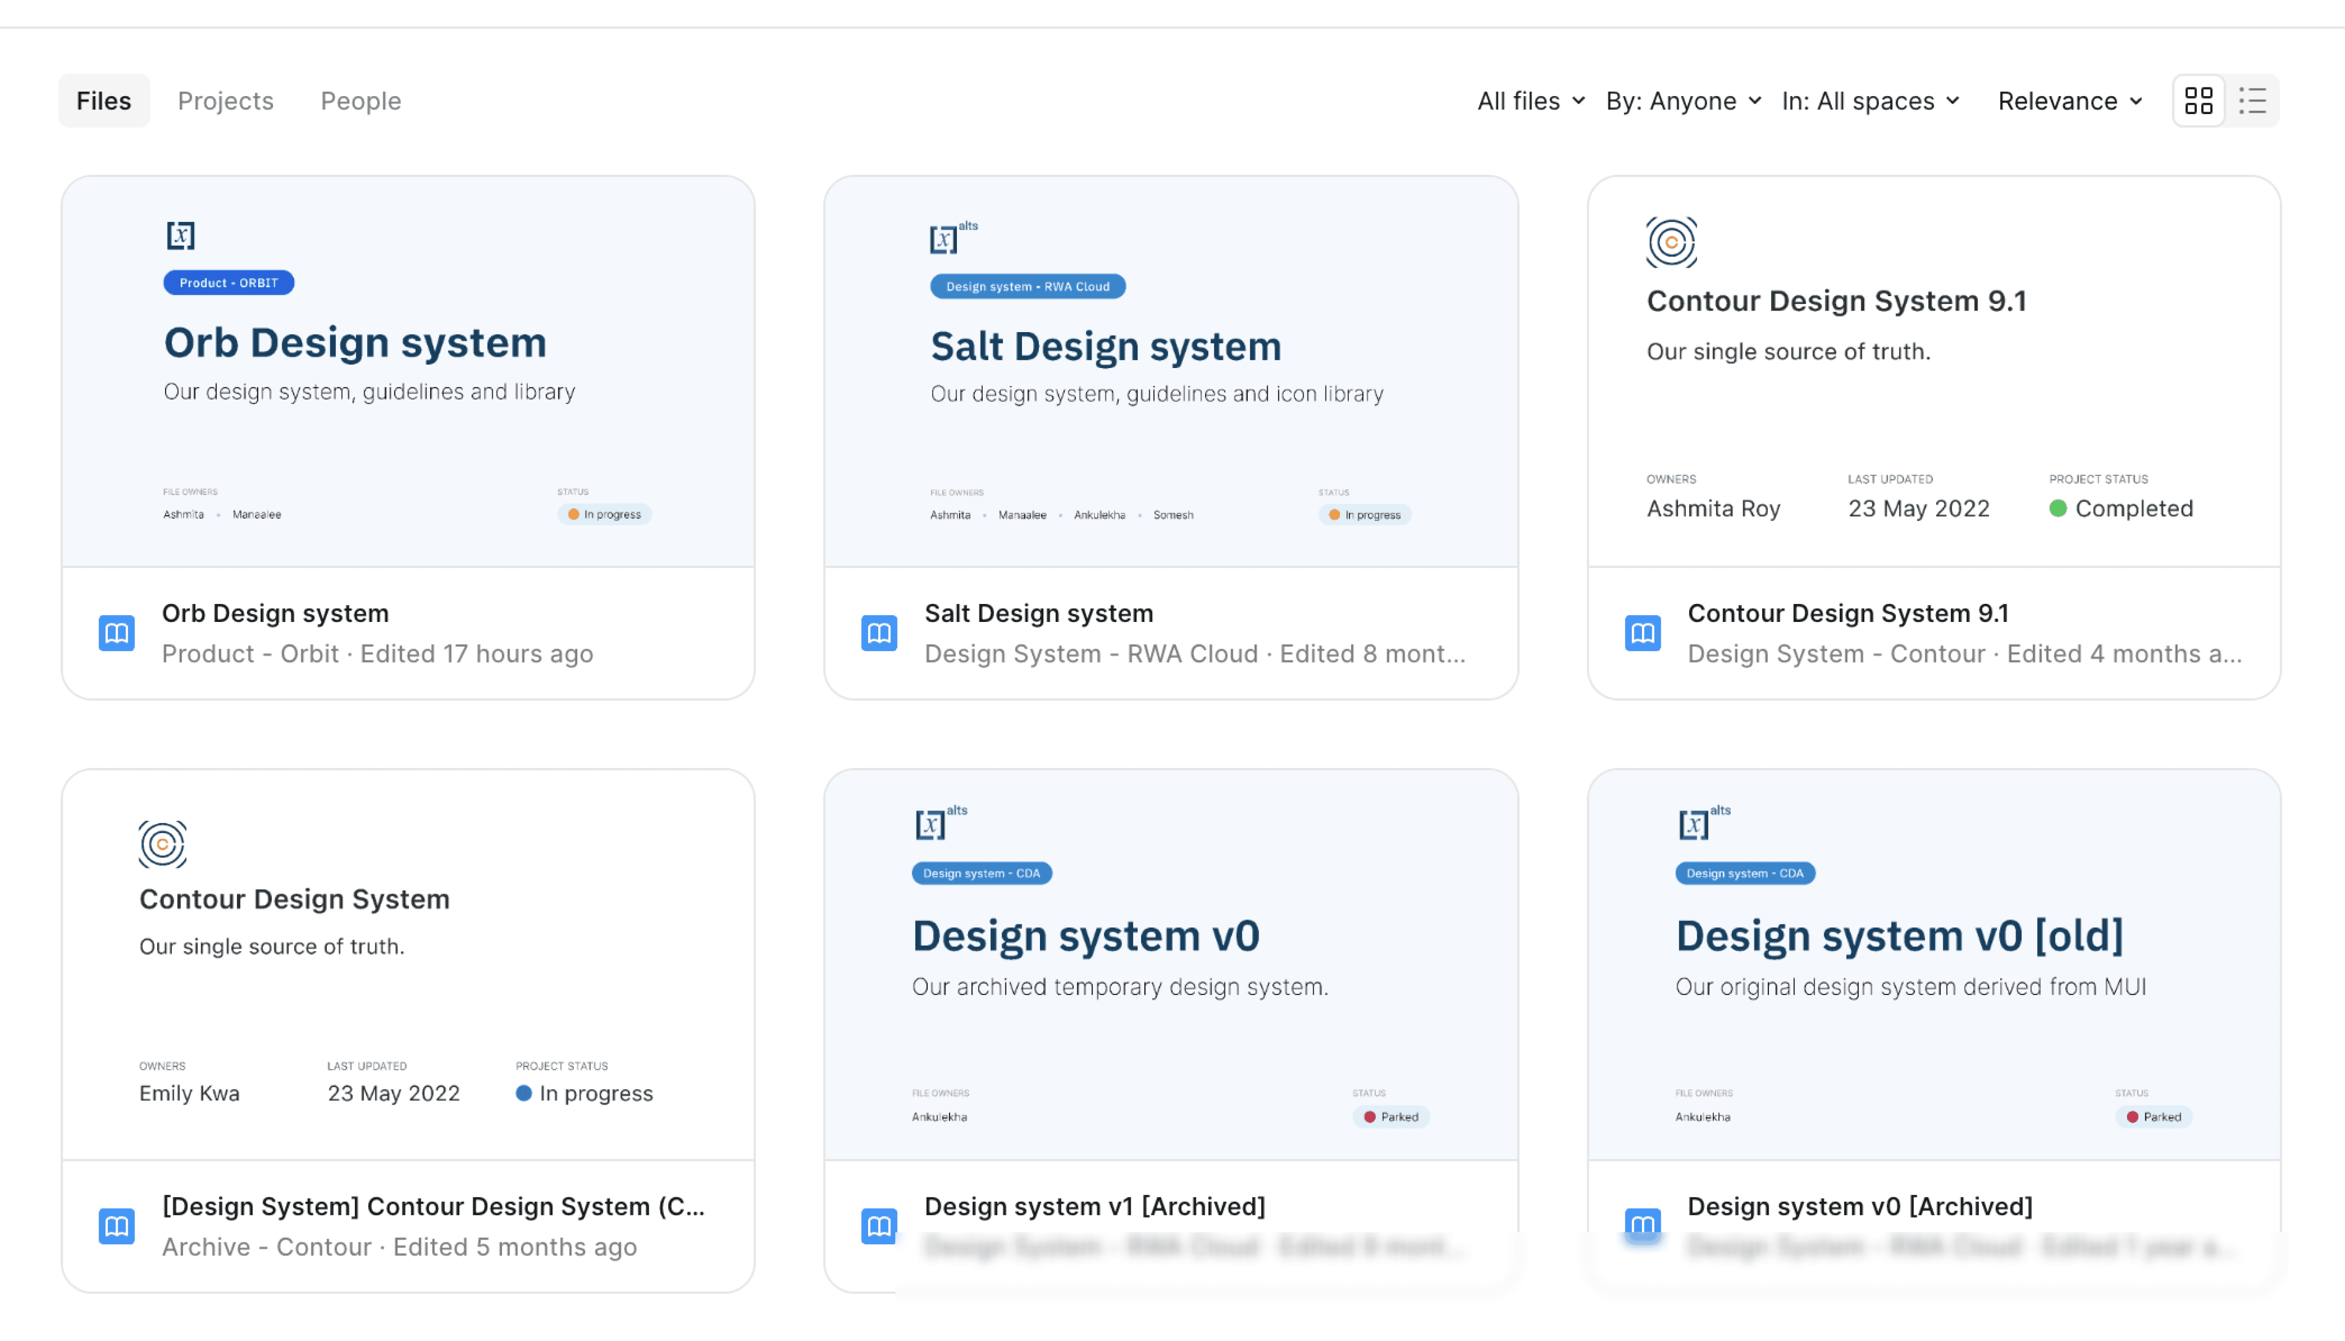Open the In: All spaces dropdown
The image size is (2345, 1341).
(1870, 101)
